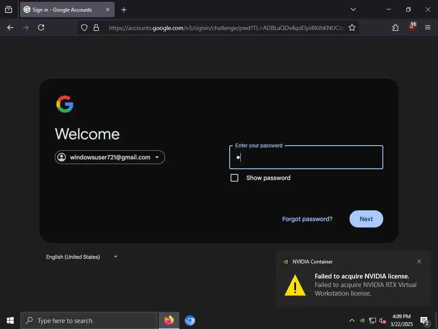Image resolution: width=438 pixels, height=329 pixels.
Task: Bookmark this page with star
Action: (x=352, y=27)
